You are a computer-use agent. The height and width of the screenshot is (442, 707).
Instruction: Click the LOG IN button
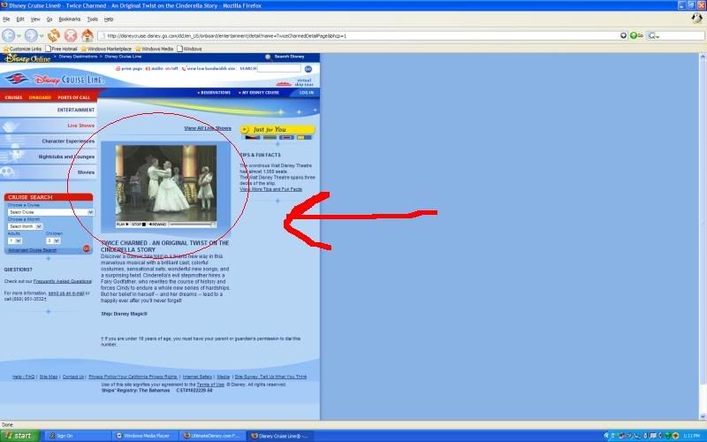tap(306, 93)
